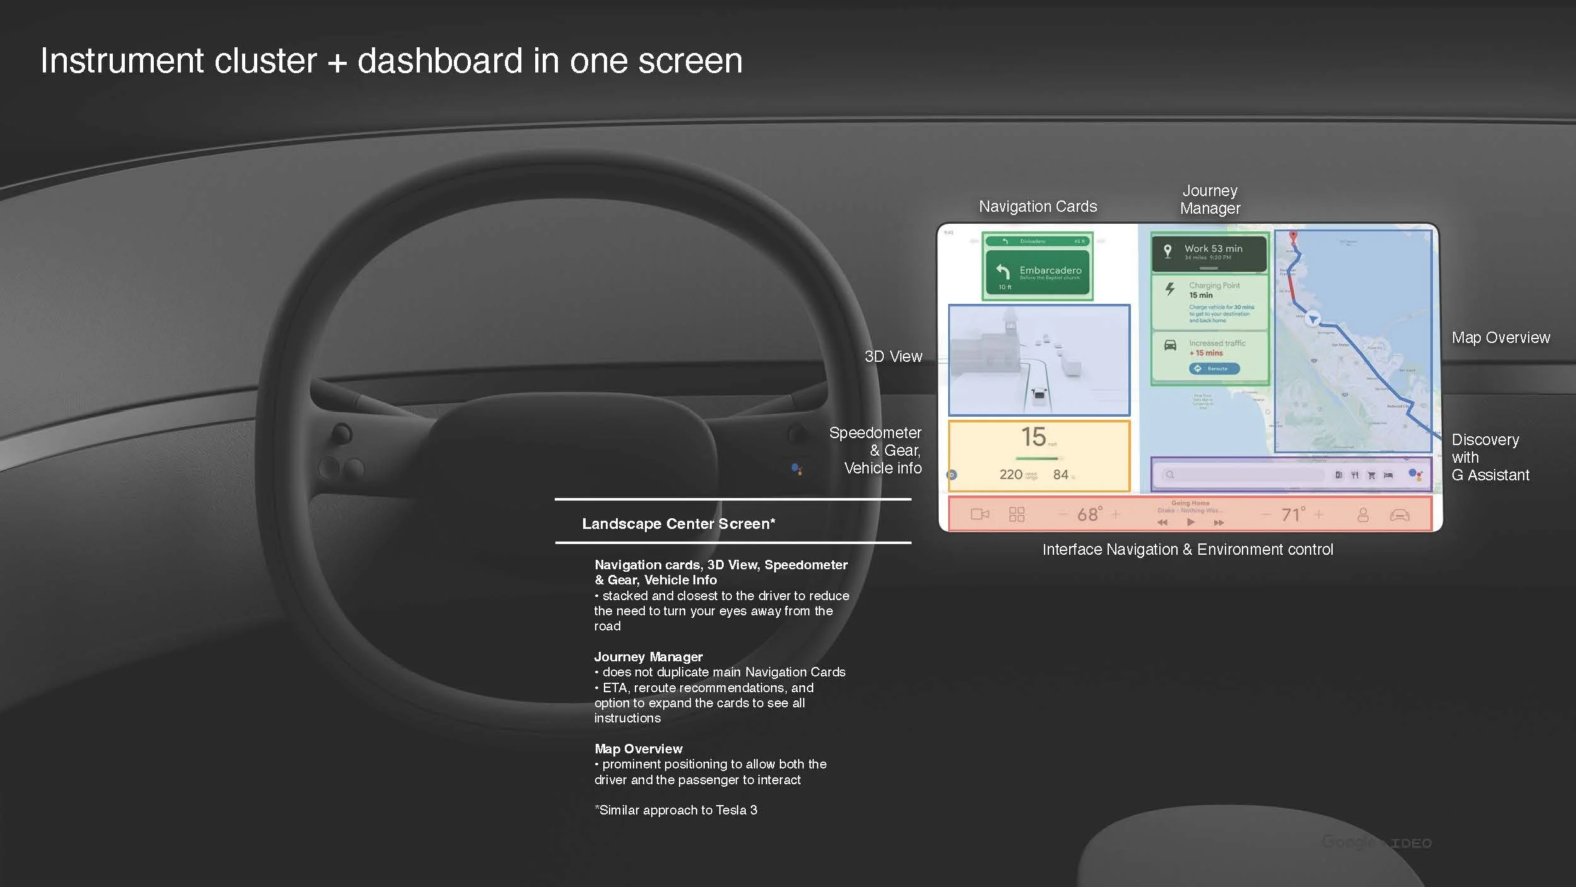Find shopping with cart icon

(1371, 475)
